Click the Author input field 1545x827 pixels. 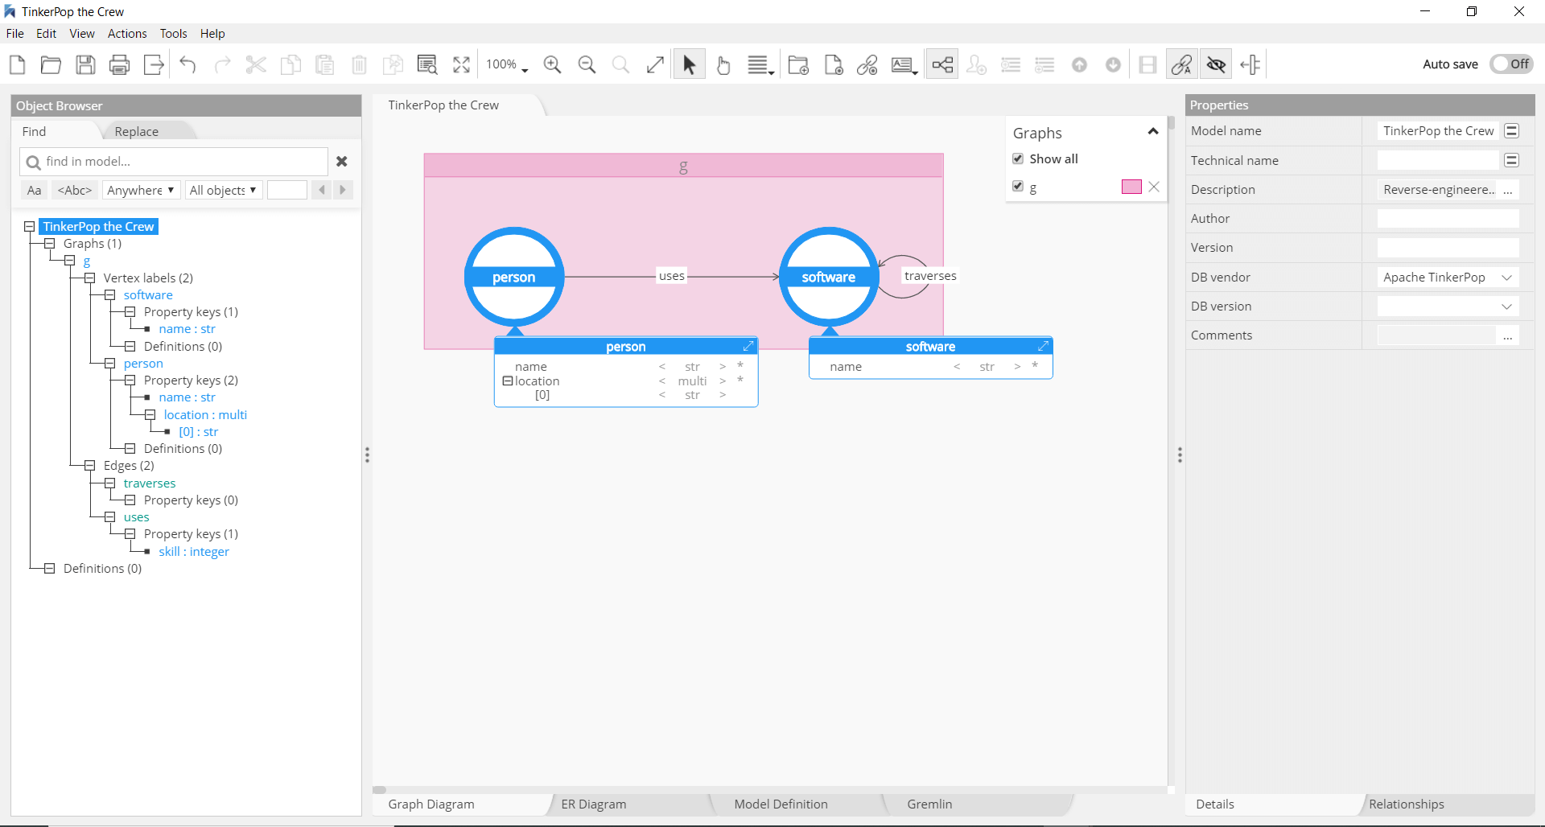pyautogui.click(x=1448, y=219)
